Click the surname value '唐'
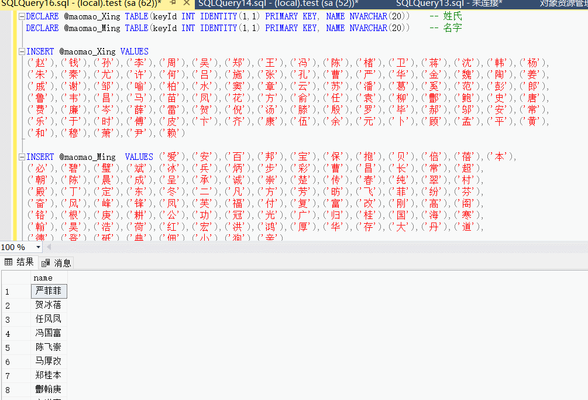The width and height of the screenshot is (588, 400). (x=532, y=98)
